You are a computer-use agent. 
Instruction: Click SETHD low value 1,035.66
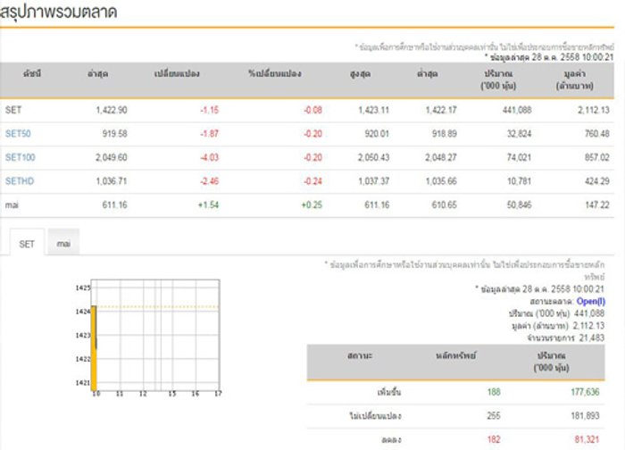click(441, 181)
